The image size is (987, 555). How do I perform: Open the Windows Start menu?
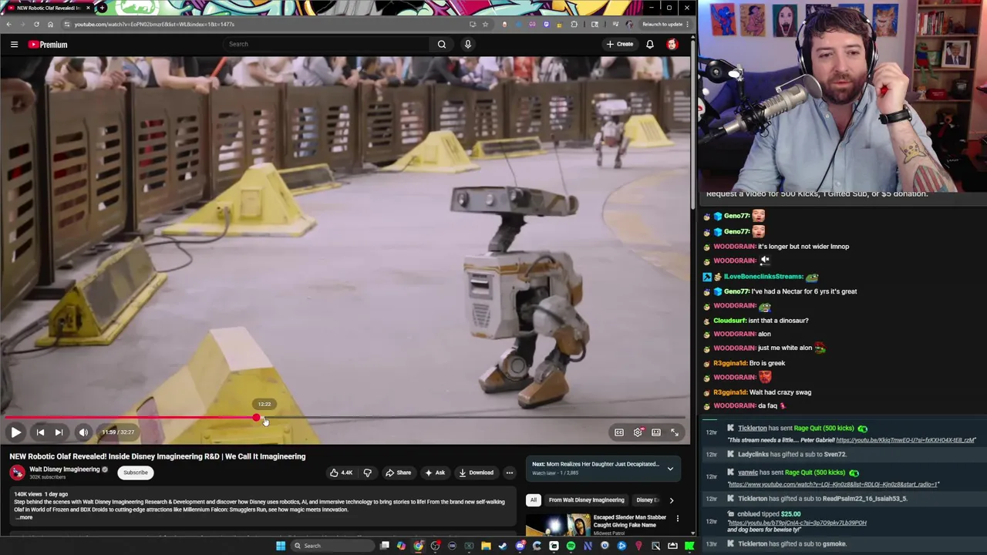coord(281,546)
